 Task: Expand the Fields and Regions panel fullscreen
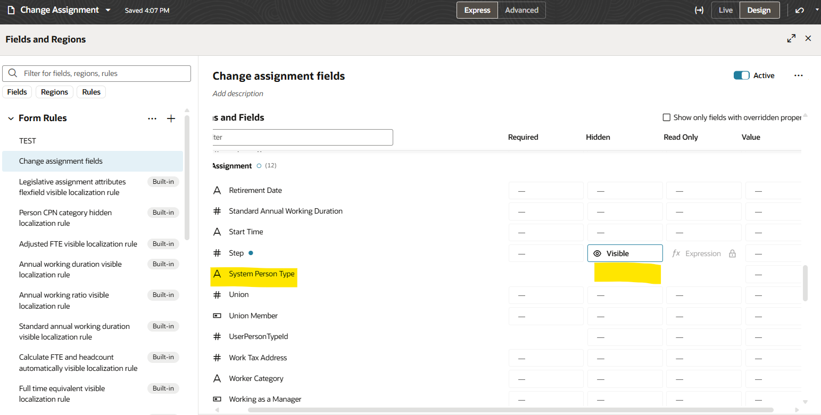coord(791,38)
